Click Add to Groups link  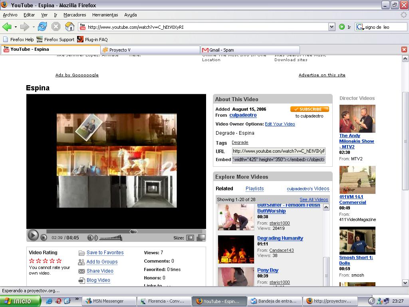click(102, 261)
